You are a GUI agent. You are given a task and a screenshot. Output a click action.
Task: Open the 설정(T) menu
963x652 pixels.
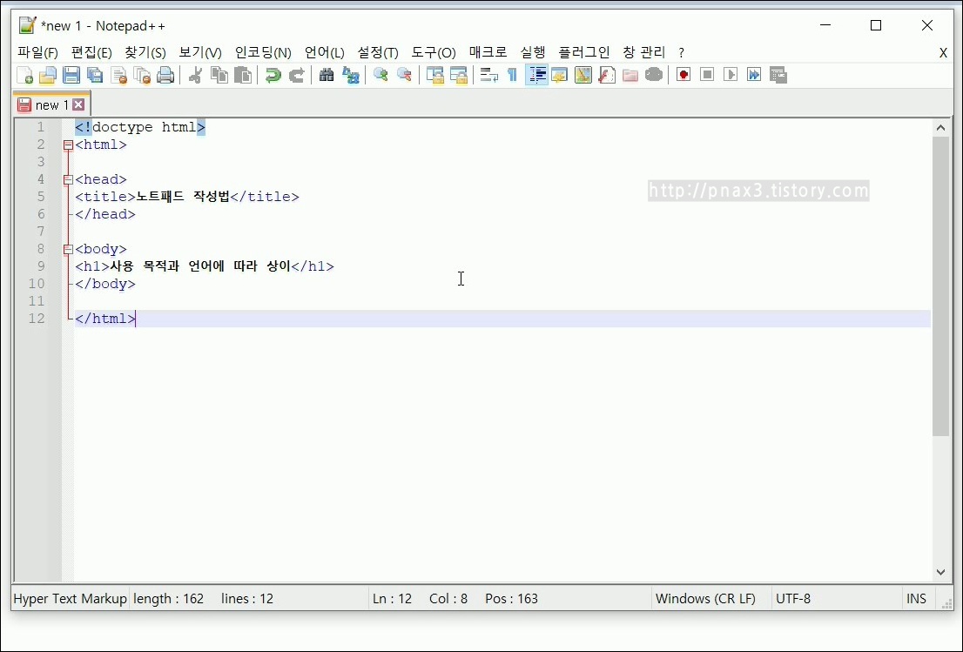click(378, 52)
